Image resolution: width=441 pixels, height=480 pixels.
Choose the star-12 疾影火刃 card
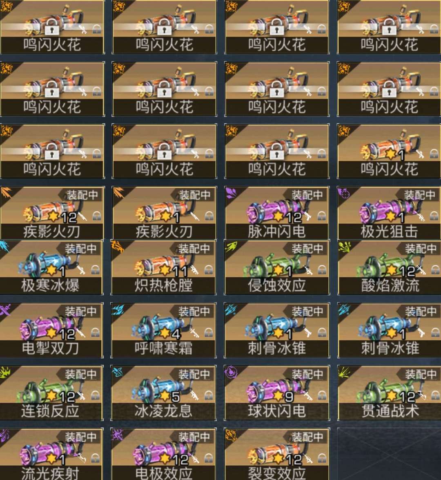[x=52, y=213]
